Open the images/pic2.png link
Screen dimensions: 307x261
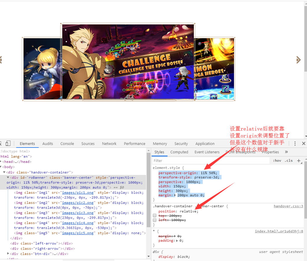78,203
